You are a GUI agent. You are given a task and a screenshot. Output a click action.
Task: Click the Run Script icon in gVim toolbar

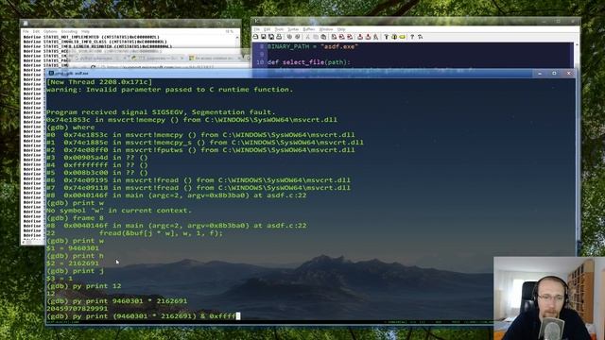coord(376,37)
